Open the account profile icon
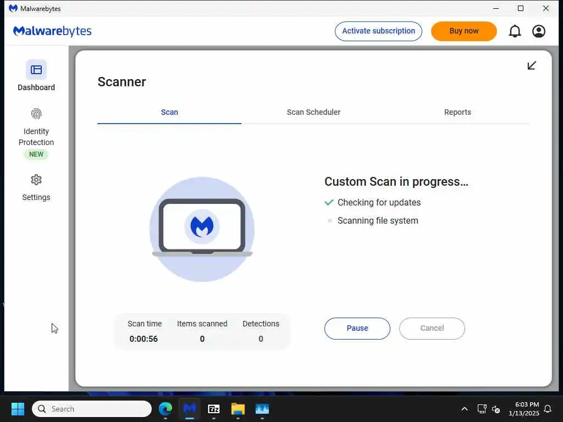The height and width of the screenshot is (422, 563). pos(539,31)
